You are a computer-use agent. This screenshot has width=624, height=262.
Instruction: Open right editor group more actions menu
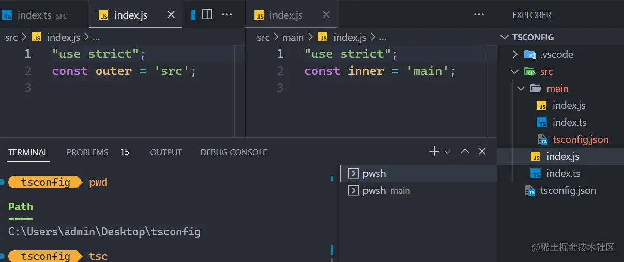[x=479, y=14]
